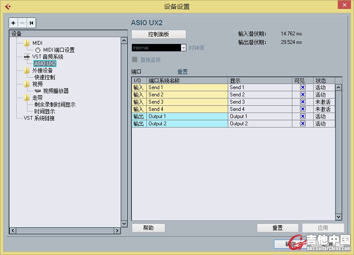354x255 pixels.
Task: Click the MIDI 端口设置 port icon
Action: tap(38, 50)
